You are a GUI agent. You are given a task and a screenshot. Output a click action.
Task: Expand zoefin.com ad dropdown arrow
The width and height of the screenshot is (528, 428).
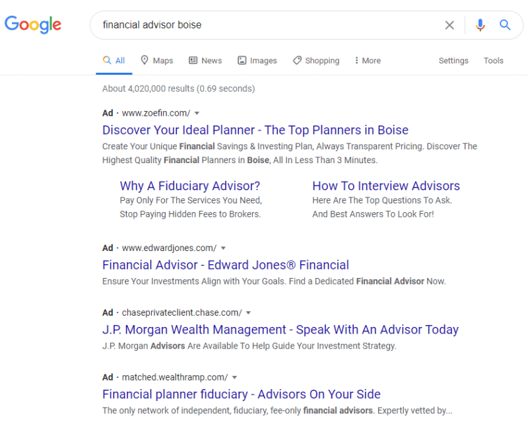coord(197,113)
